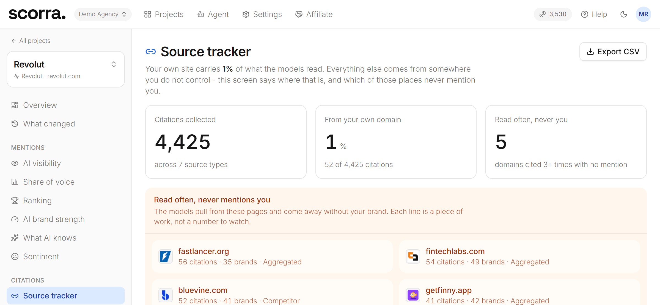Viewport: 660px width, 305px height.
Task: Open Settings from the top navigation
Action: click(262, 14)
